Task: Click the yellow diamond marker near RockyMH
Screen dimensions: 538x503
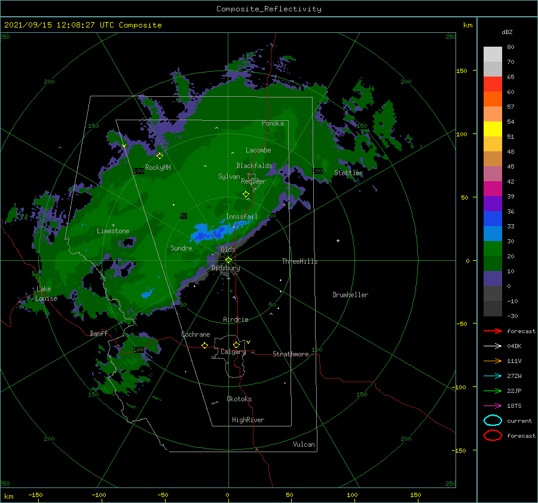Action: 160,156
